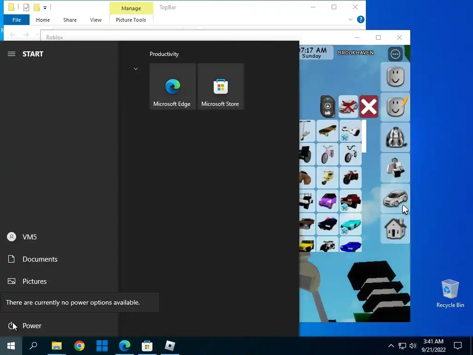Click the Power button in Start
The image size is (473, 355).
click(x=59, y=326)
